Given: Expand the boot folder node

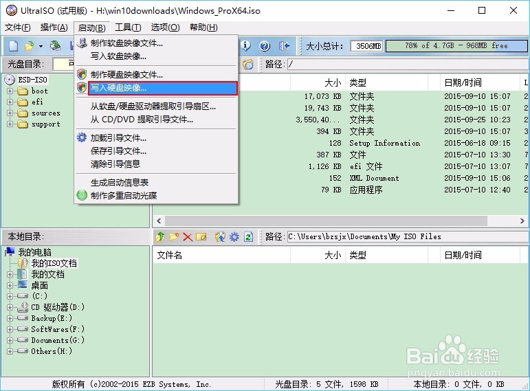Looking at the screenshot, I should point(10,91).
